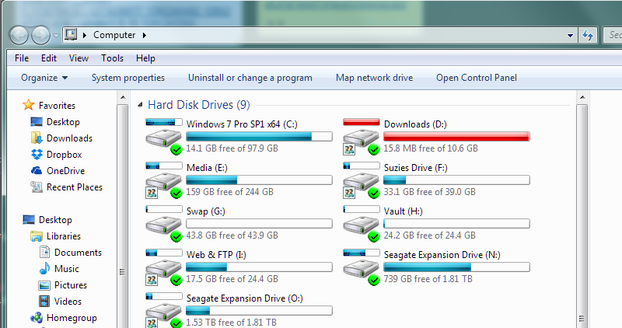
Task: Click the Computer icon in address bar
Action: click(71, 34)
